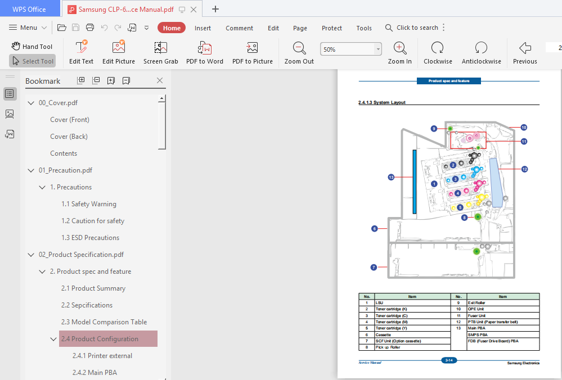Viewport: 562px width, 380px height.
Task: Switch to the Protect tab
Action: [331, 28]
